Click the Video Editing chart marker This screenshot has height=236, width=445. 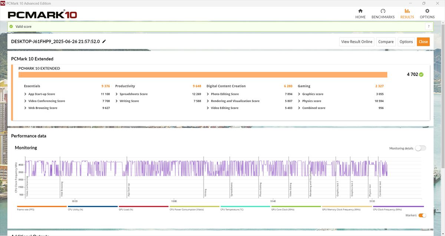pyautogui.click(x=290, y=189)
